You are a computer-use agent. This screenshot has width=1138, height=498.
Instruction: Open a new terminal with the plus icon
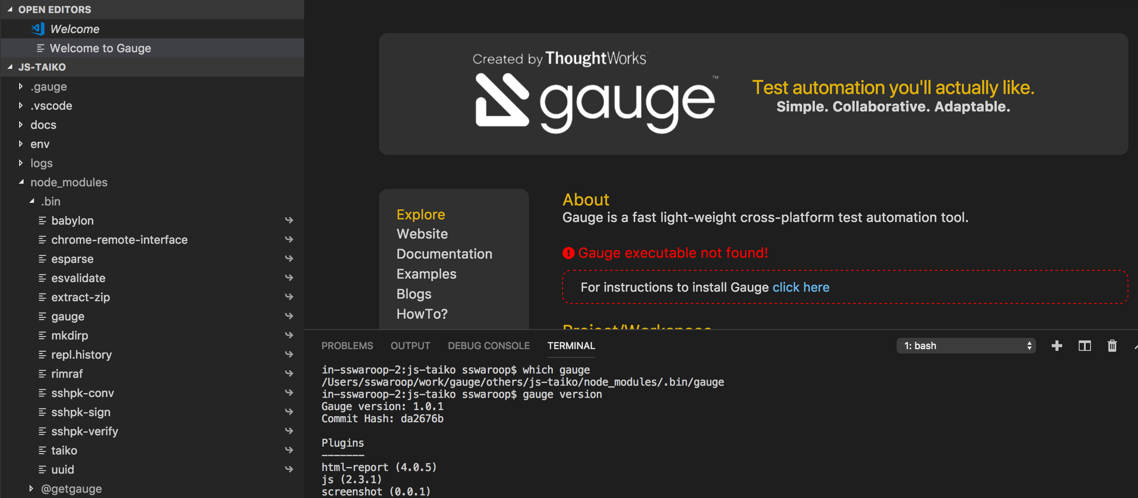(x=1057, y=346)
